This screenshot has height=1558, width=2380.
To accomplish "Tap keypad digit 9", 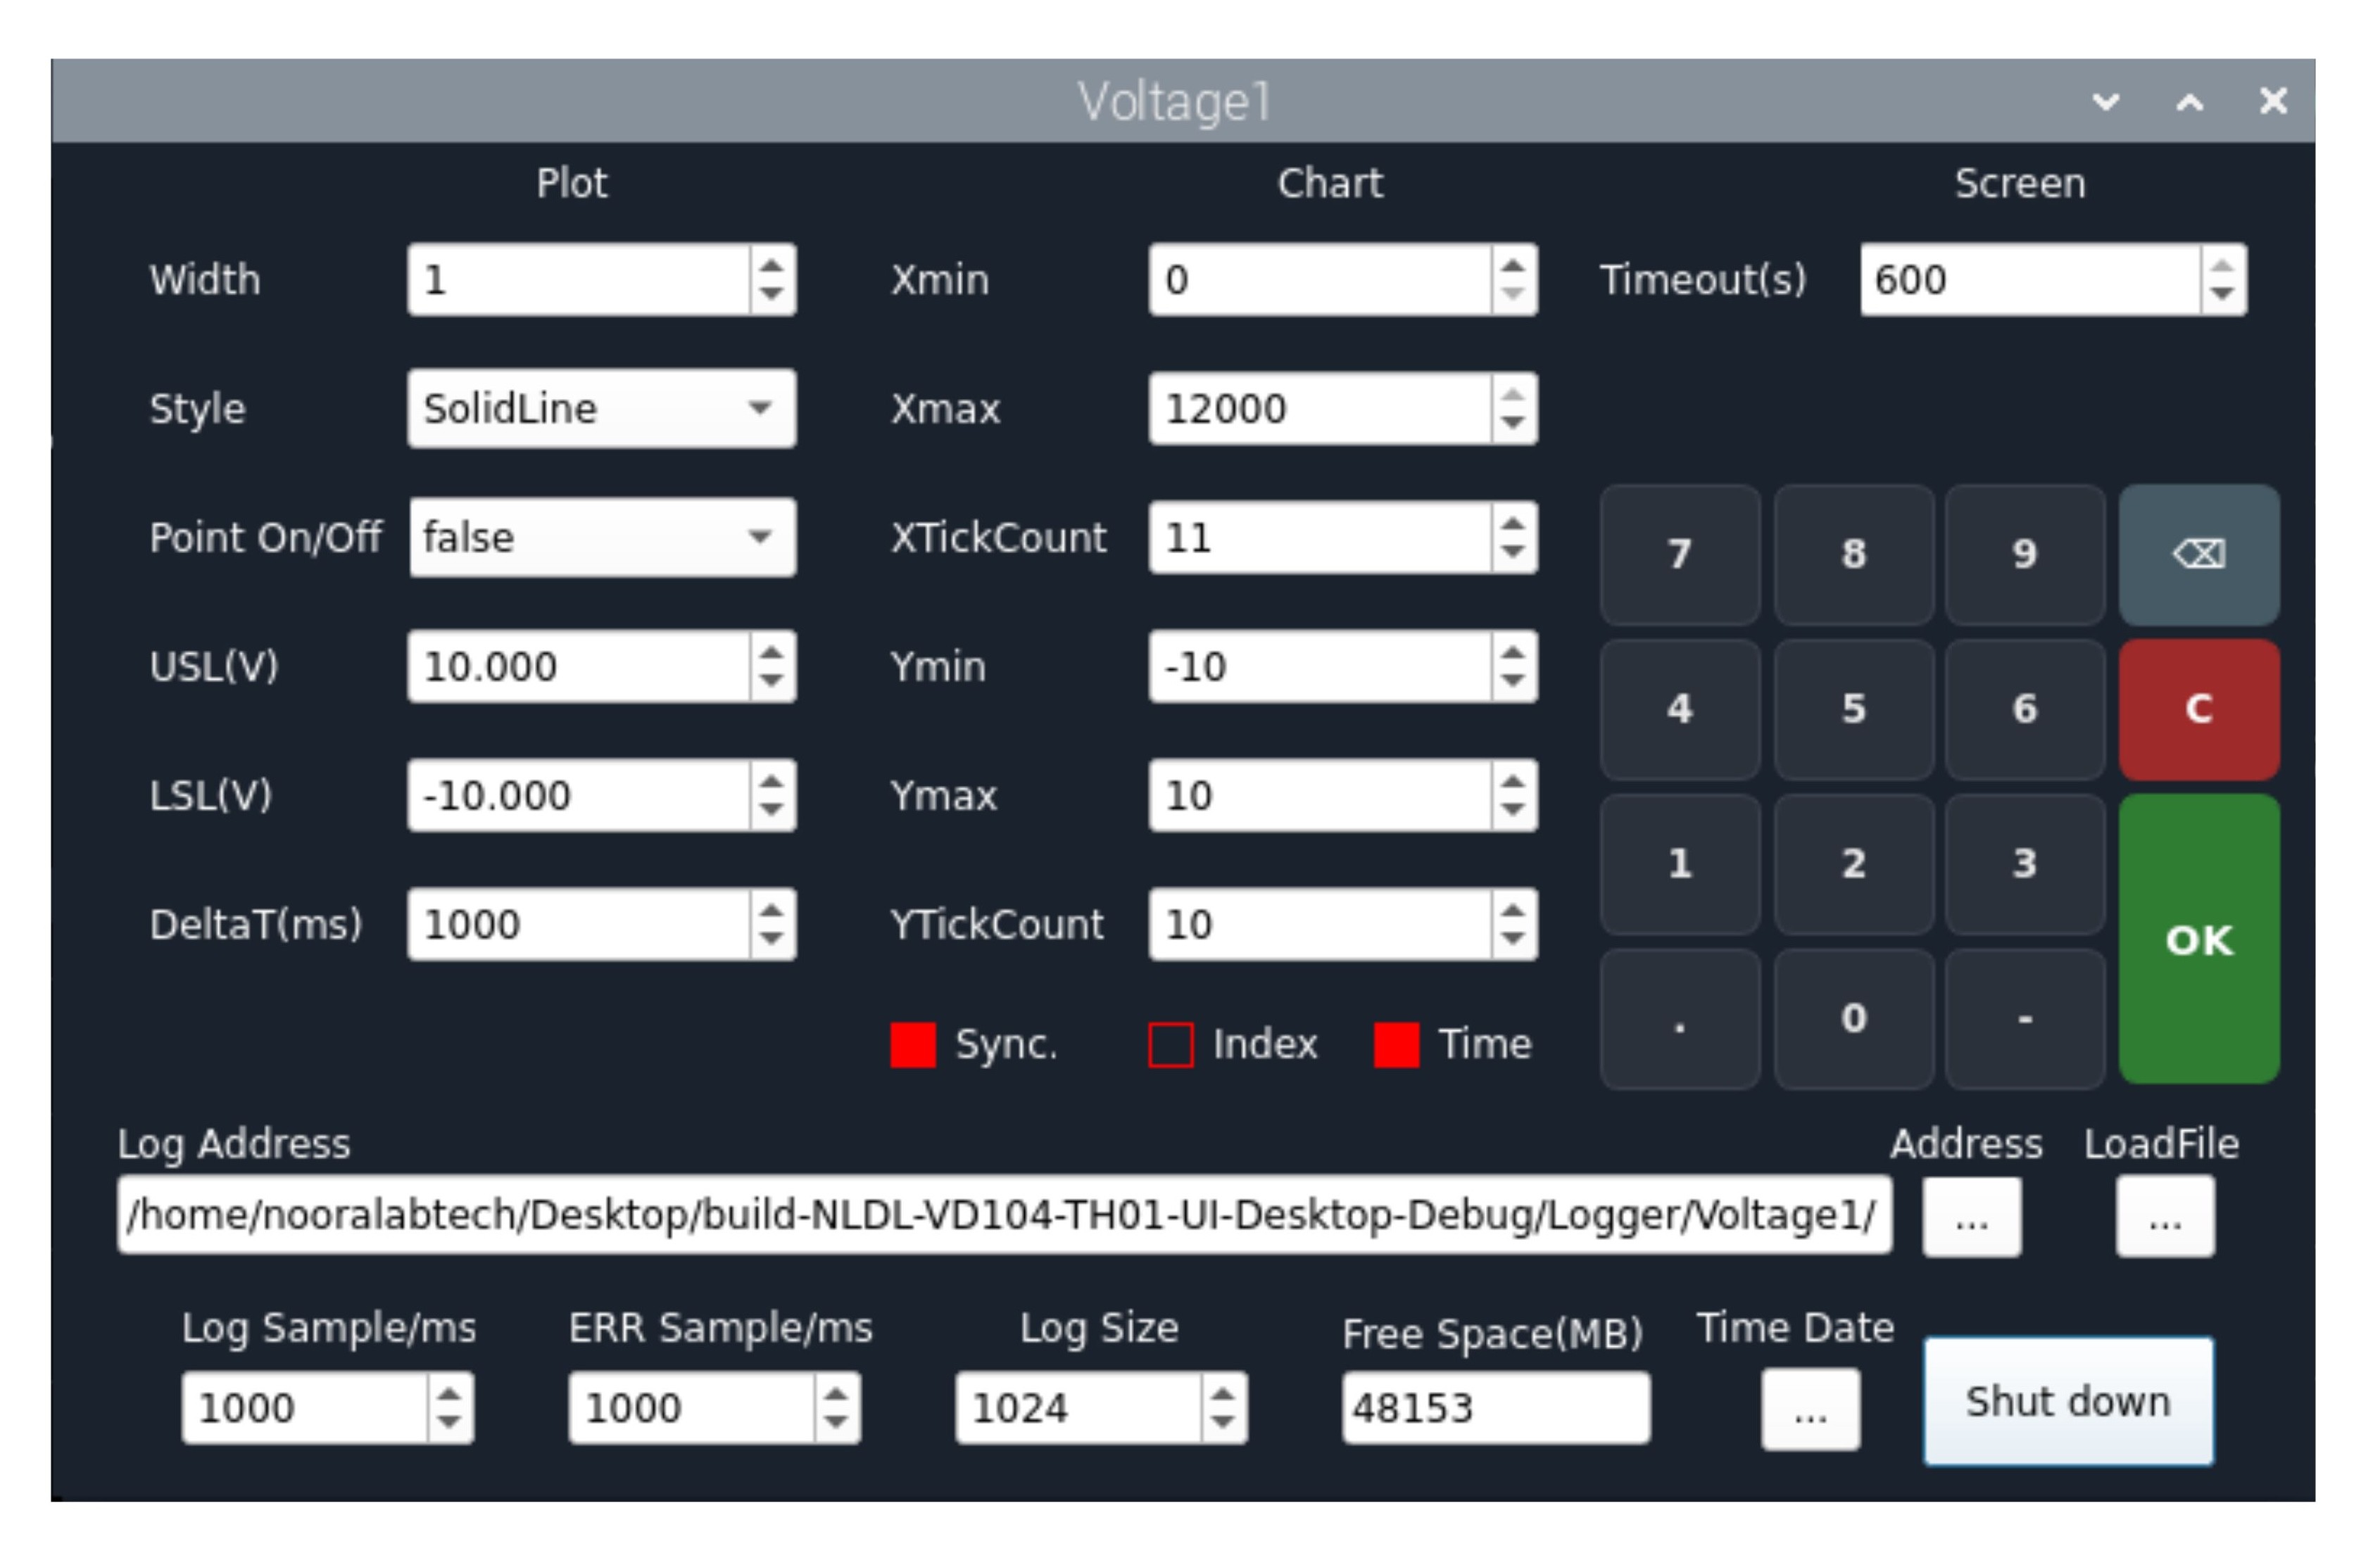I will click(2025, 555).
